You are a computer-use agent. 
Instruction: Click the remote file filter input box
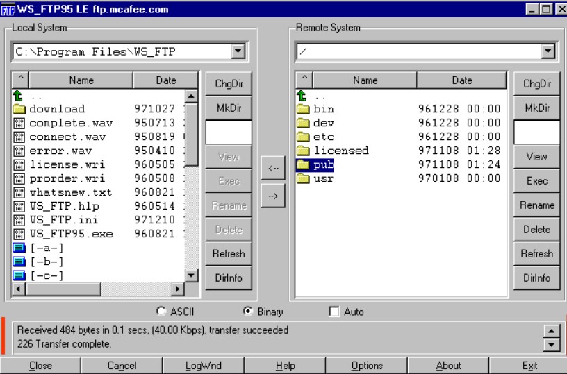click(x=536, y=132)
